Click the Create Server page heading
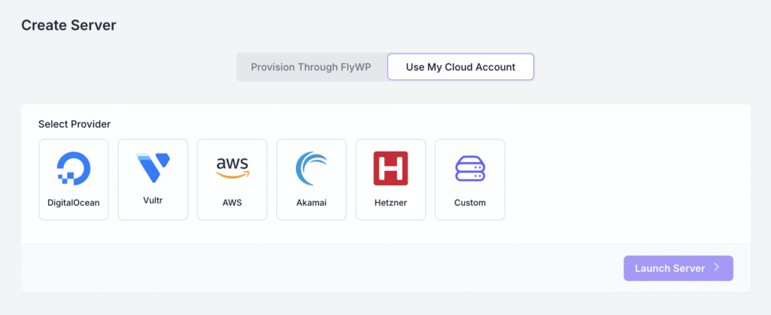 69,25
